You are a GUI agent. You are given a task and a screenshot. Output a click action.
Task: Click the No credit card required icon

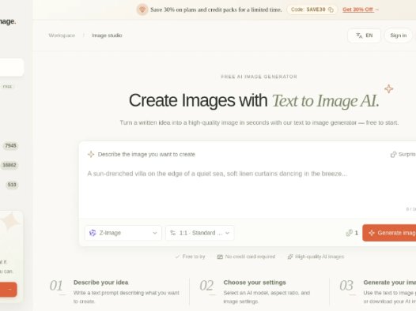220,257
